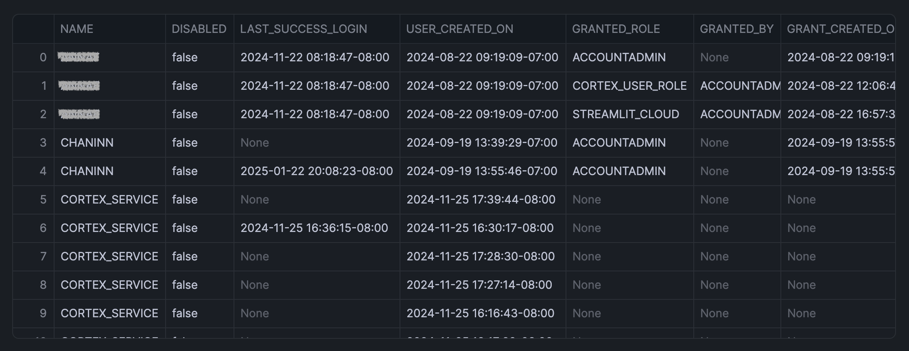Click the truncated GRANT_CREATED_ON column header
Image resolution: width=909 pixels, height=351 pixels.
tap(840, 29)
